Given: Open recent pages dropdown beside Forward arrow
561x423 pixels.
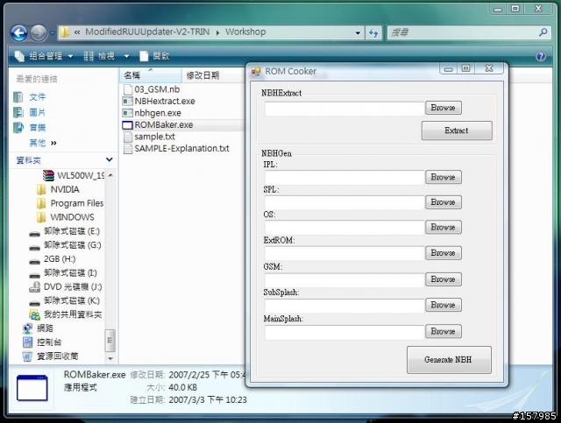Looking at the screenshot, I should [52, 33].
